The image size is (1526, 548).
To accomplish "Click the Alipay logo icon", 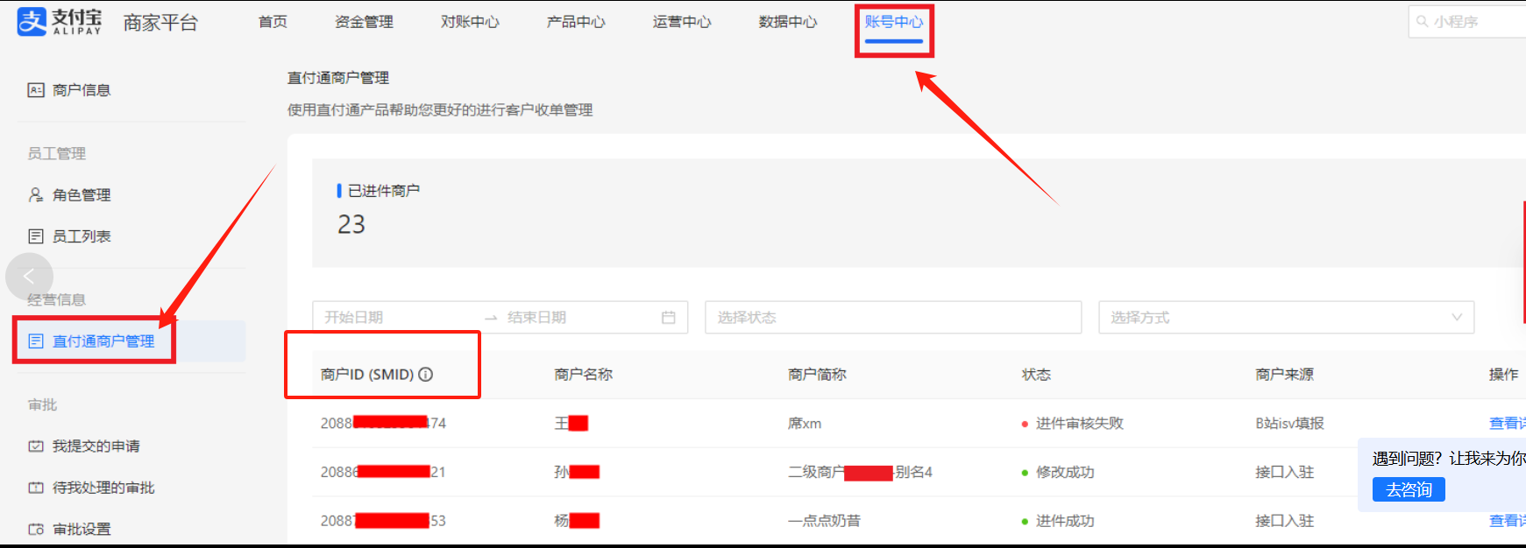I will pyautogui.click(x=32, y=22).
